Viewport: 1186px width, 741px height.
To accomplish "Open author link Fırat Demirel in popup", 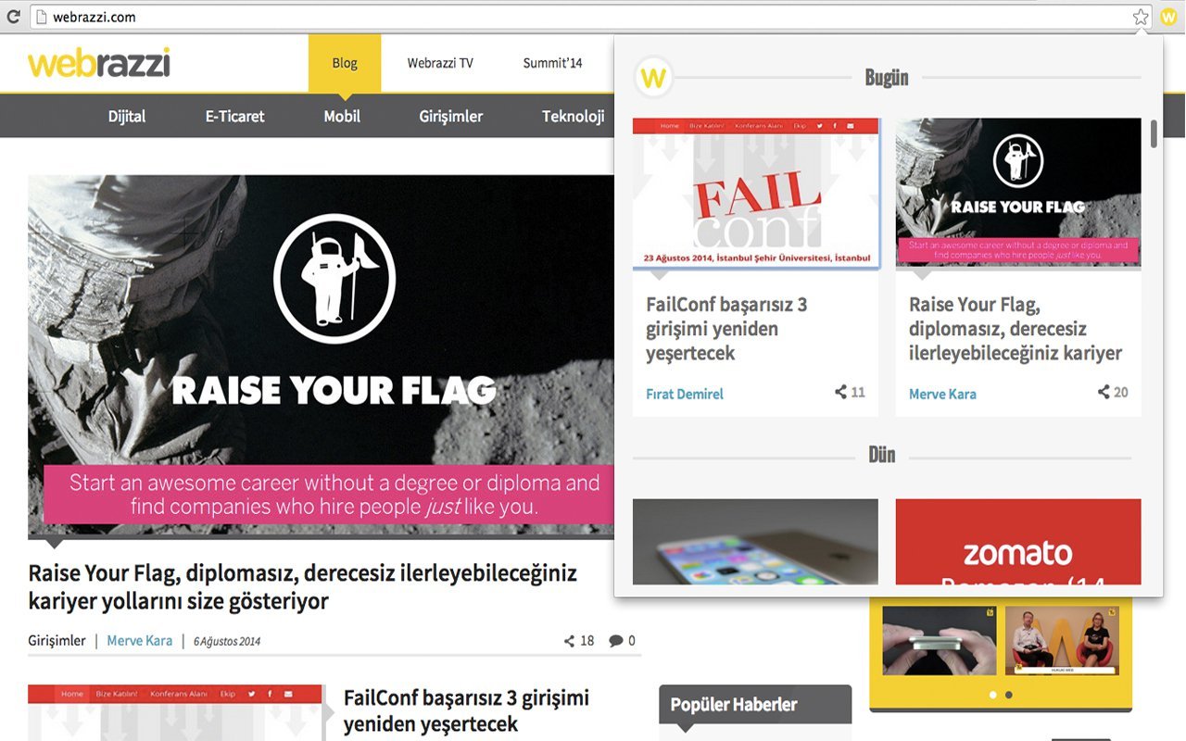I will pos(685,394).
